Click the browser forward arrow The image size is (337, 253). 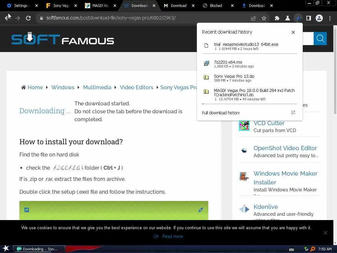(18, 18)
